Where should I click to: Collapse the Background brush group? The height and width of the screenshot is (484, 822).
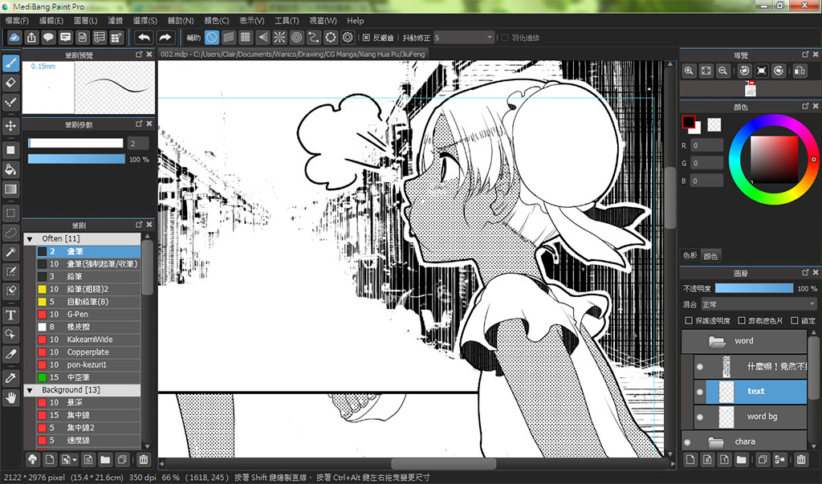(30, 390)
